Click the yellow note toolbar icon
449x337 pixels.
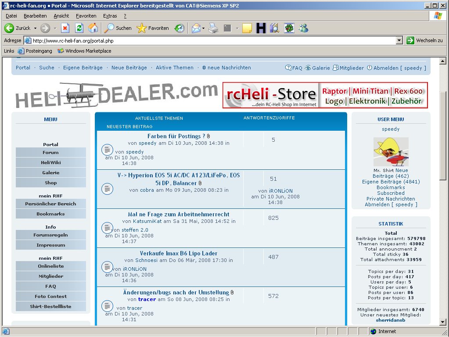click(x=247, y=28)
